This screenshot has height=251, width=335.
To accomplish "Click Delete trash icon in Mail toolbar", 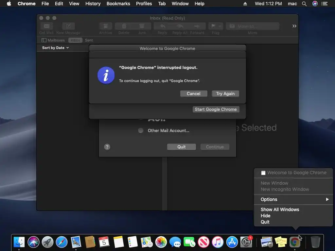I will [124, 26].
